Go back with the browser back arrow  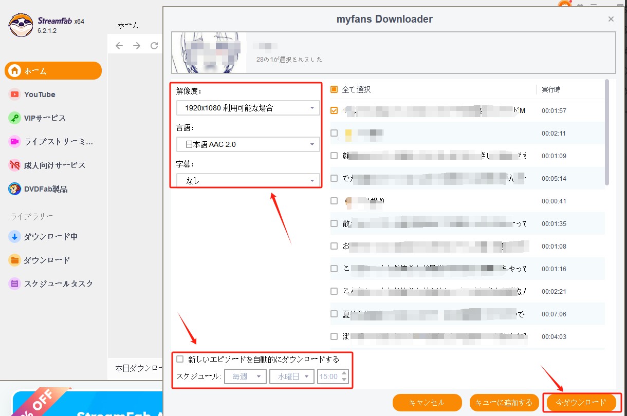(119, 46)
